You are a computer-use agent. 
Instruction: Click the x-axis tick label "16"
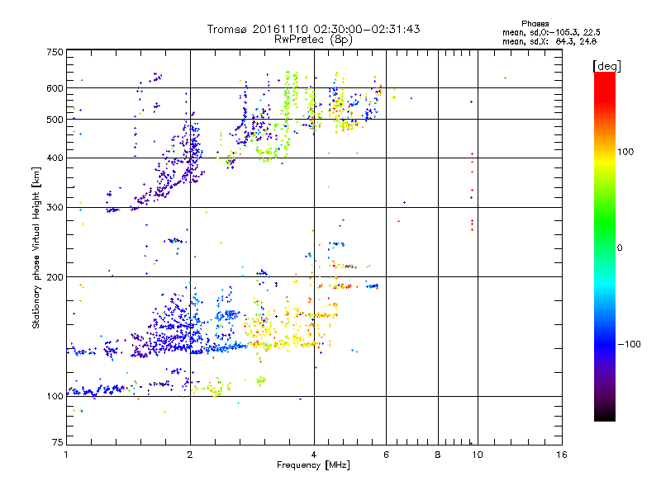click(x=562, y=455)
